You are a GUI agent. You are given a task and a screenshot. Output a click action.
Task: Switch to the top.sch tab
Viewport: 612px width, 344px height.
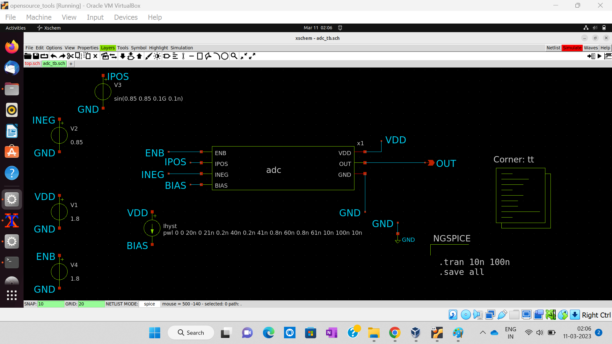[33, 63]
